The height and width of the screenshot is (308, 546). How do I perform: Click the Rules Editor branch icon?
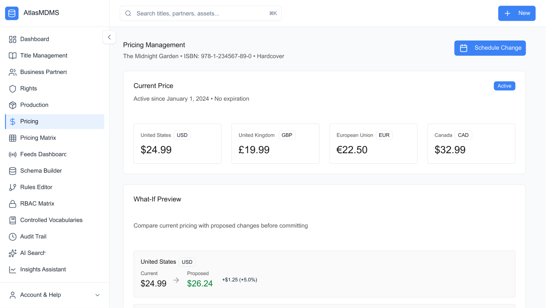click(x=13, y=187)
